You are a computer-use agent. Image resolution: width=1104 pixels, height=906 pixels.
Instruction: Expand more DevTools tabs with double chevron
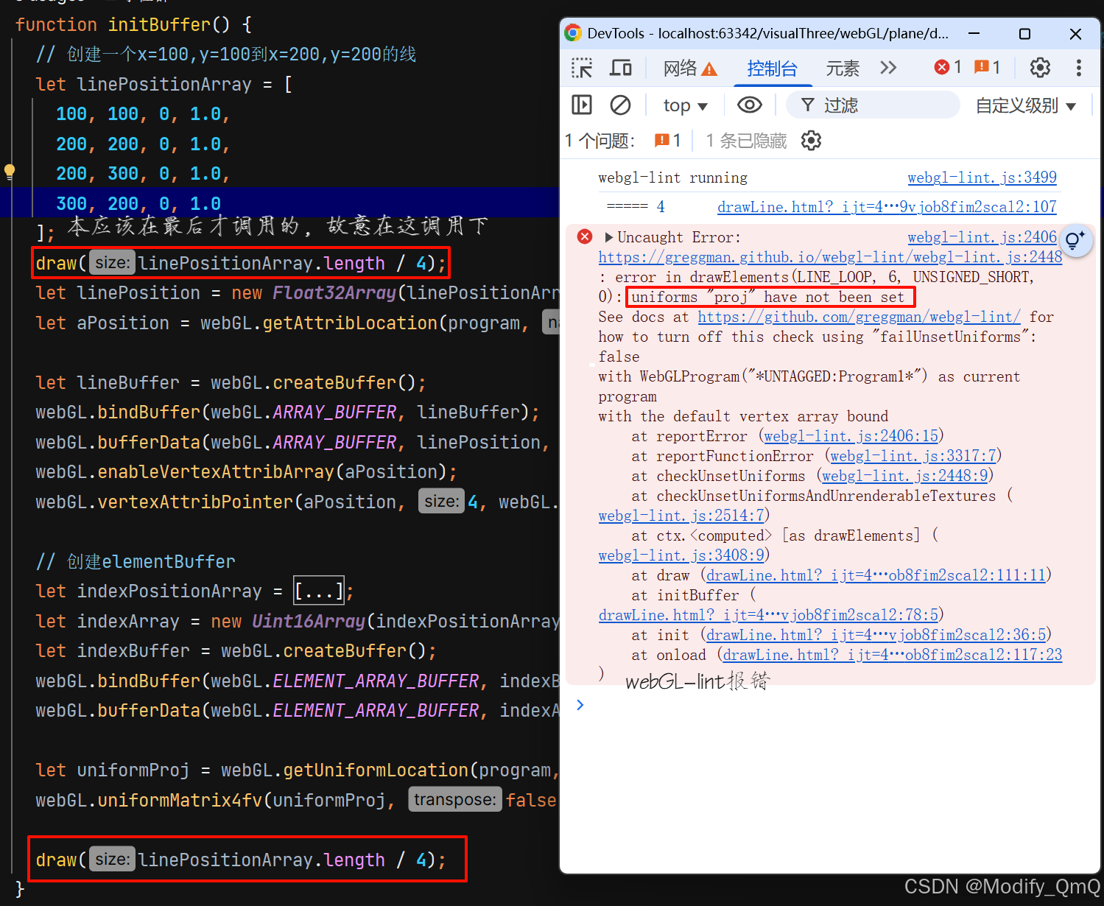pos(888,68)
